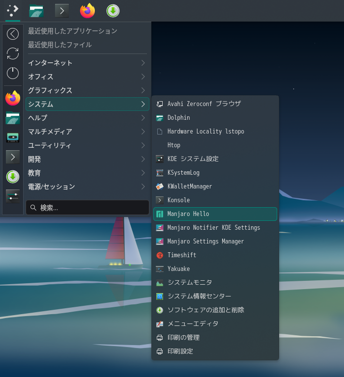Image resolution: width=344 pixels, height=377 pixels.
Task: Expand グラフィックス category chevron
Action: [143, 90]
